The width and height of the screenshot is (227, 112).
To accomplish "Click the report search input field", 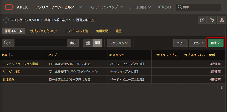I will click(41, 43).
